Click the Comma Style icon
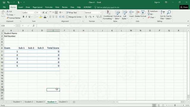190x107 pixels. point(94,17)
